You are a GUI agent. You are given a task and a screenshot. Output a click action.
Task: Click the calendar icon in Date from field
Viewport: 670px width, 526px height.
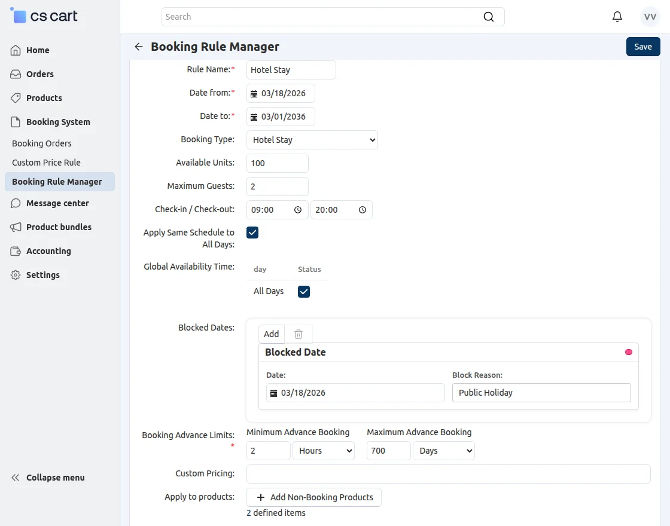pos(254,93)
